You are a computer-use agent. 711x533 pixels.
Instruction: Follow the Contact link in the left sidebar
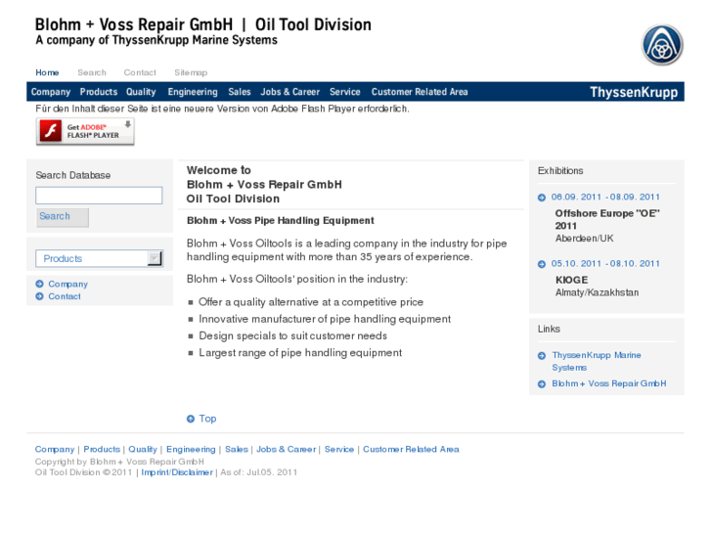pos(65,296)
